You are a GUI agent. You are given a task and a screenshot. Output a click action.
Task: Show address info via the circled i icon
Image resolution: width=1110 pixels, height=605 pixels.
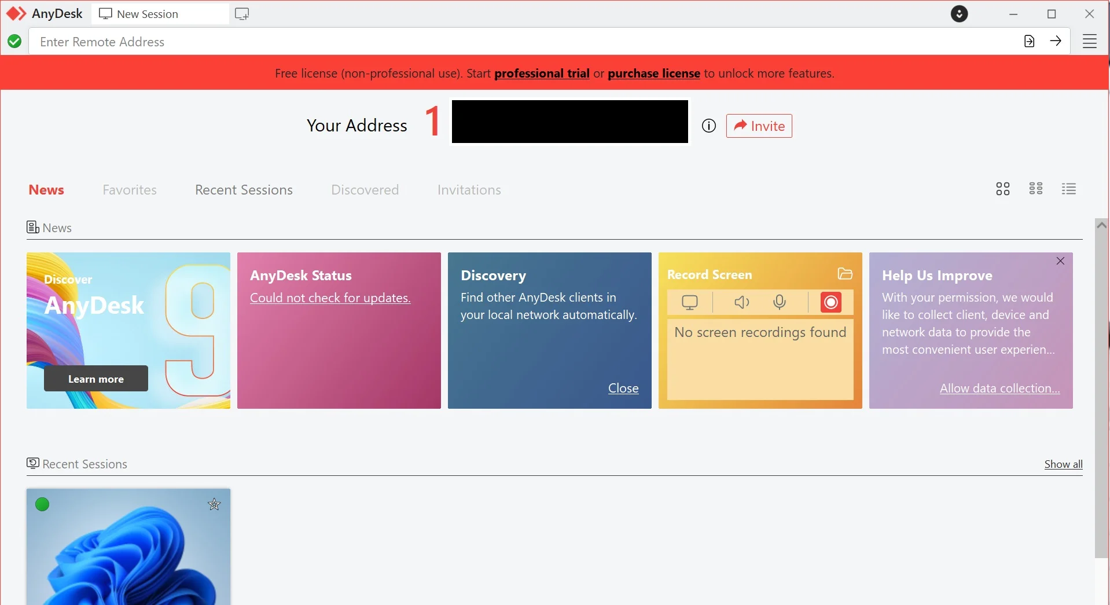coord(709,126)
